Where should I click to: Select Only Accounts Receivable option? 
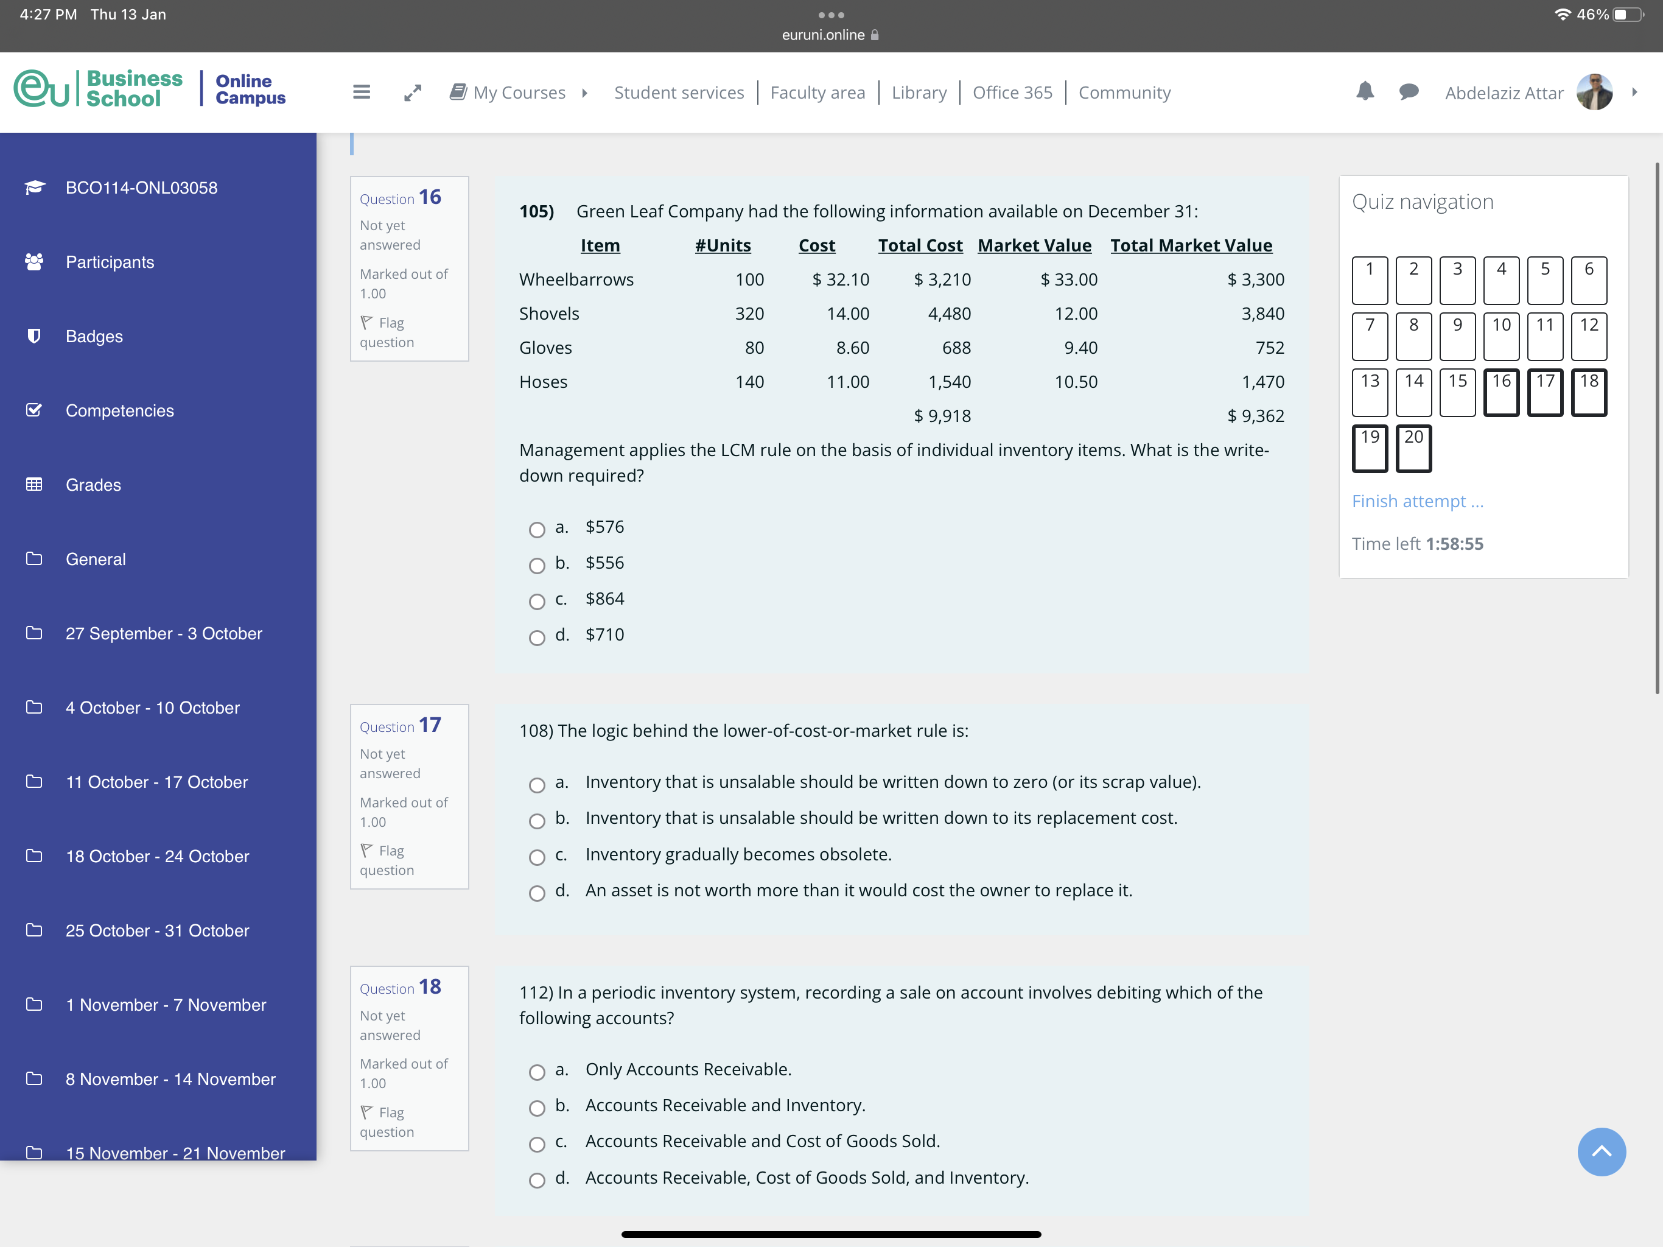[537, 1072]
